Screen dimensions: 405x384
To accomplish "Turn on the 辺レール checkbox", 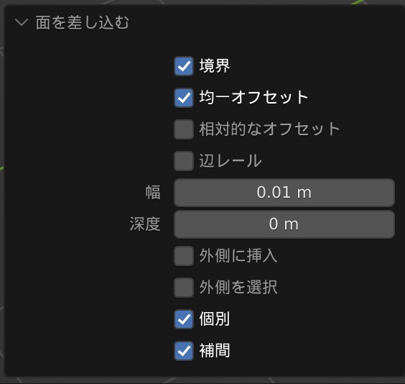I will 184,161.
